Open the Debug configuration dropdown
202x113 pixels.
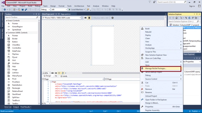click(x=45, y=10)
